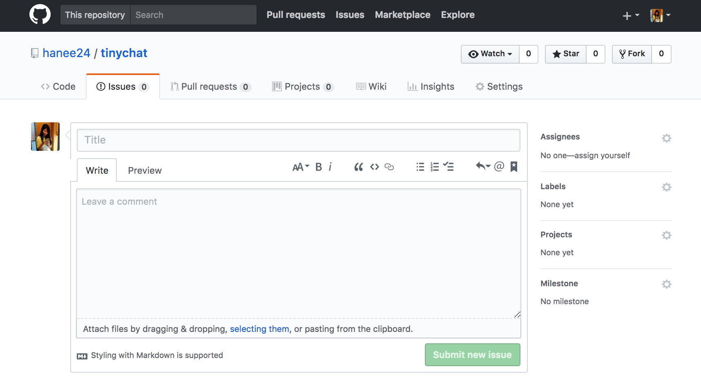Open the Wiki tab

tap(371, 86)
